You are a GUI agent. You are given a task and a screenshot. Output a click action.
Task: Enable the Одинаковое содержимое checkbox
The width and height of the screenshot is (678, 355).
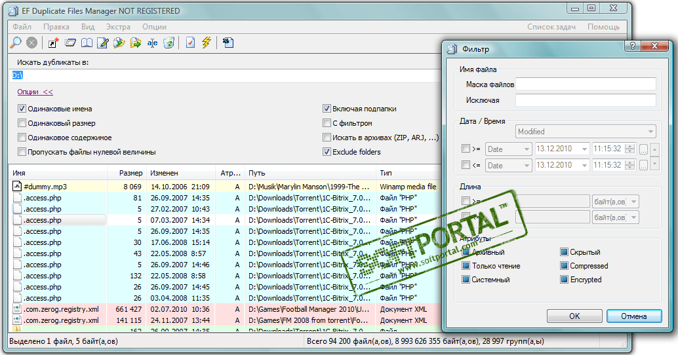(22, 138)
